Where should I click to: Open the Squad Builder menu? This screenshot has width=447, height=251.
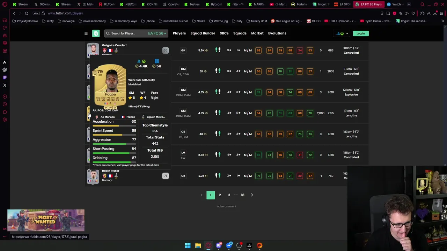(203, 33)
